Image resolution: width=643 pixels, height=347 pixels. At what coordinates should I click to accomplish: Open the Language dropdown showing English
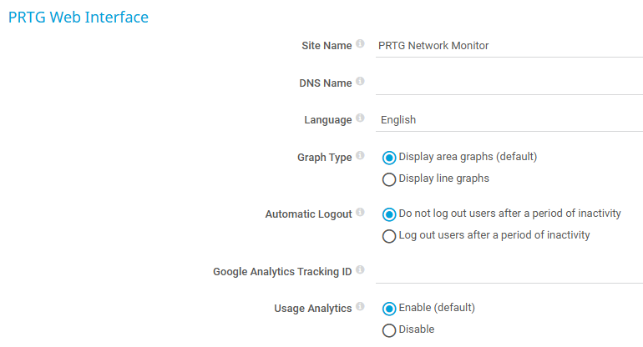(x=509, y=119)
